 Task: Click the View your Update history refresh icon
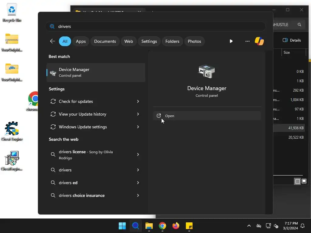pos(53,114)
